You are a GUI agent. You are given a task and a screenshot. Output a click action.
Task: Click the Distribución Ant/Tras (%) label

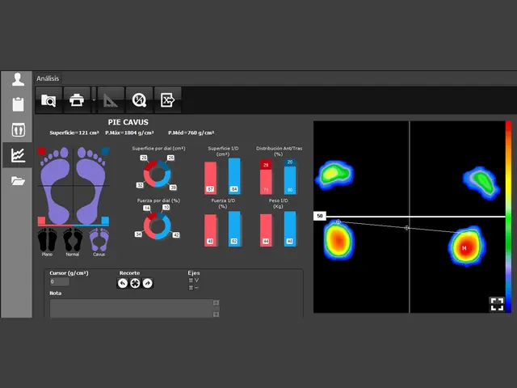pos(279,151)
